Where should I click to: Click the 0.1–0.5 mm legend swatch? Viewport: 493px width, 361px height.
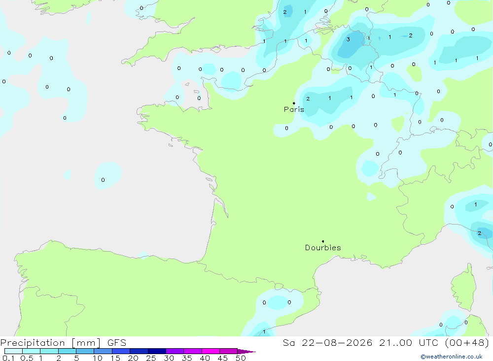coord(13,351)
